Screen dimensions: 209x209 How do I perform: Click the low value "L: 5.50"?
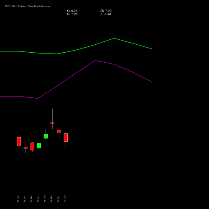coord(106,14)
